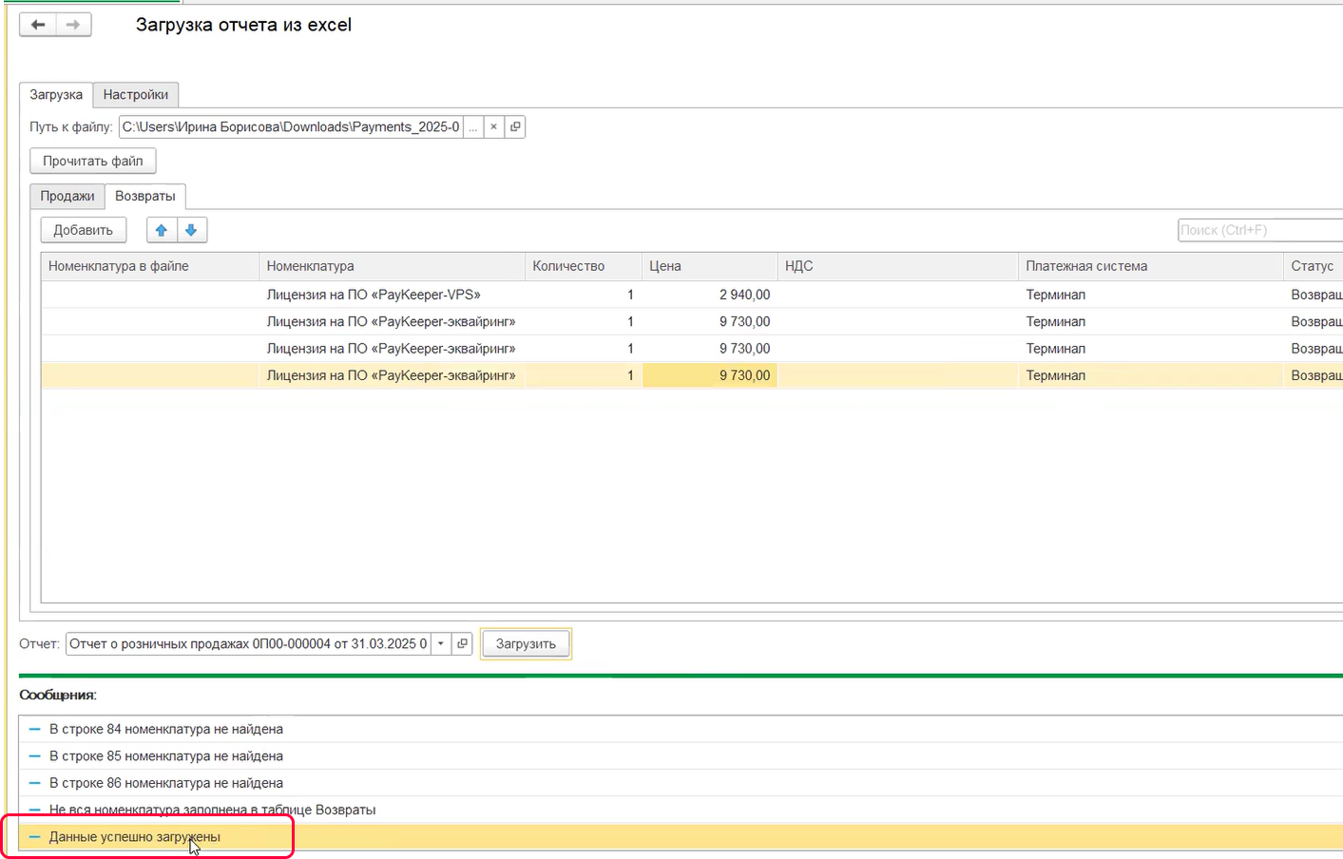Click the Отчет selection field
This screenshot has height=859, width=1343.
click(x=248, y=644)
